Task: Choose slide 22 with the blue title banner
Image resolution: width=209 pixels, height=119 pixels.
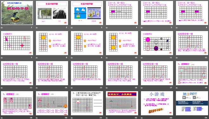Action: pyautogui.click(x=122, y=103)
